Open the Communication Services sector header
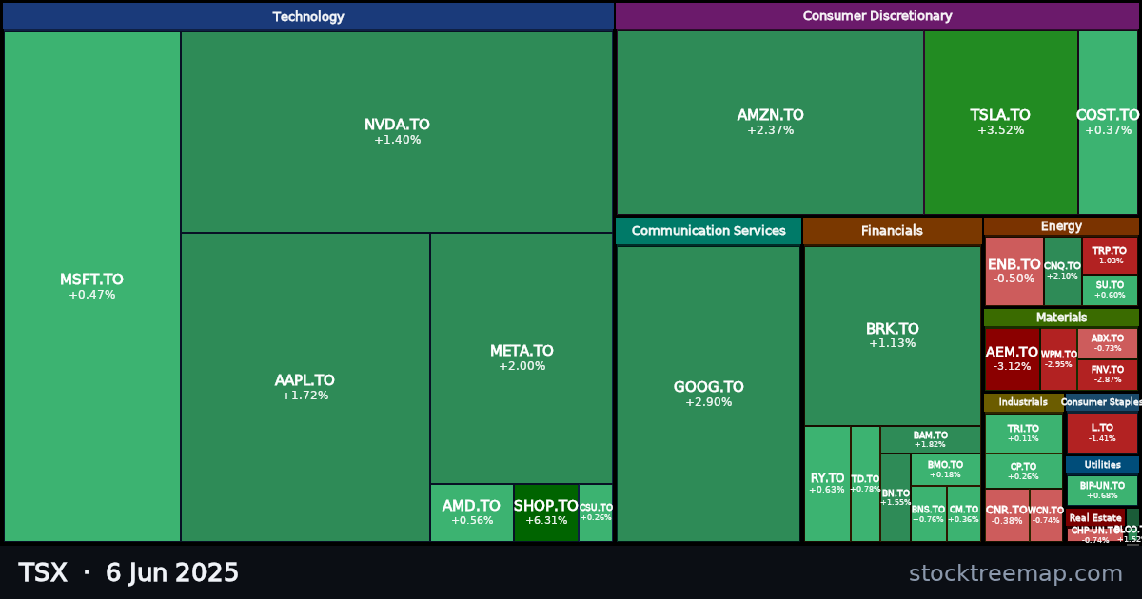 708,231
